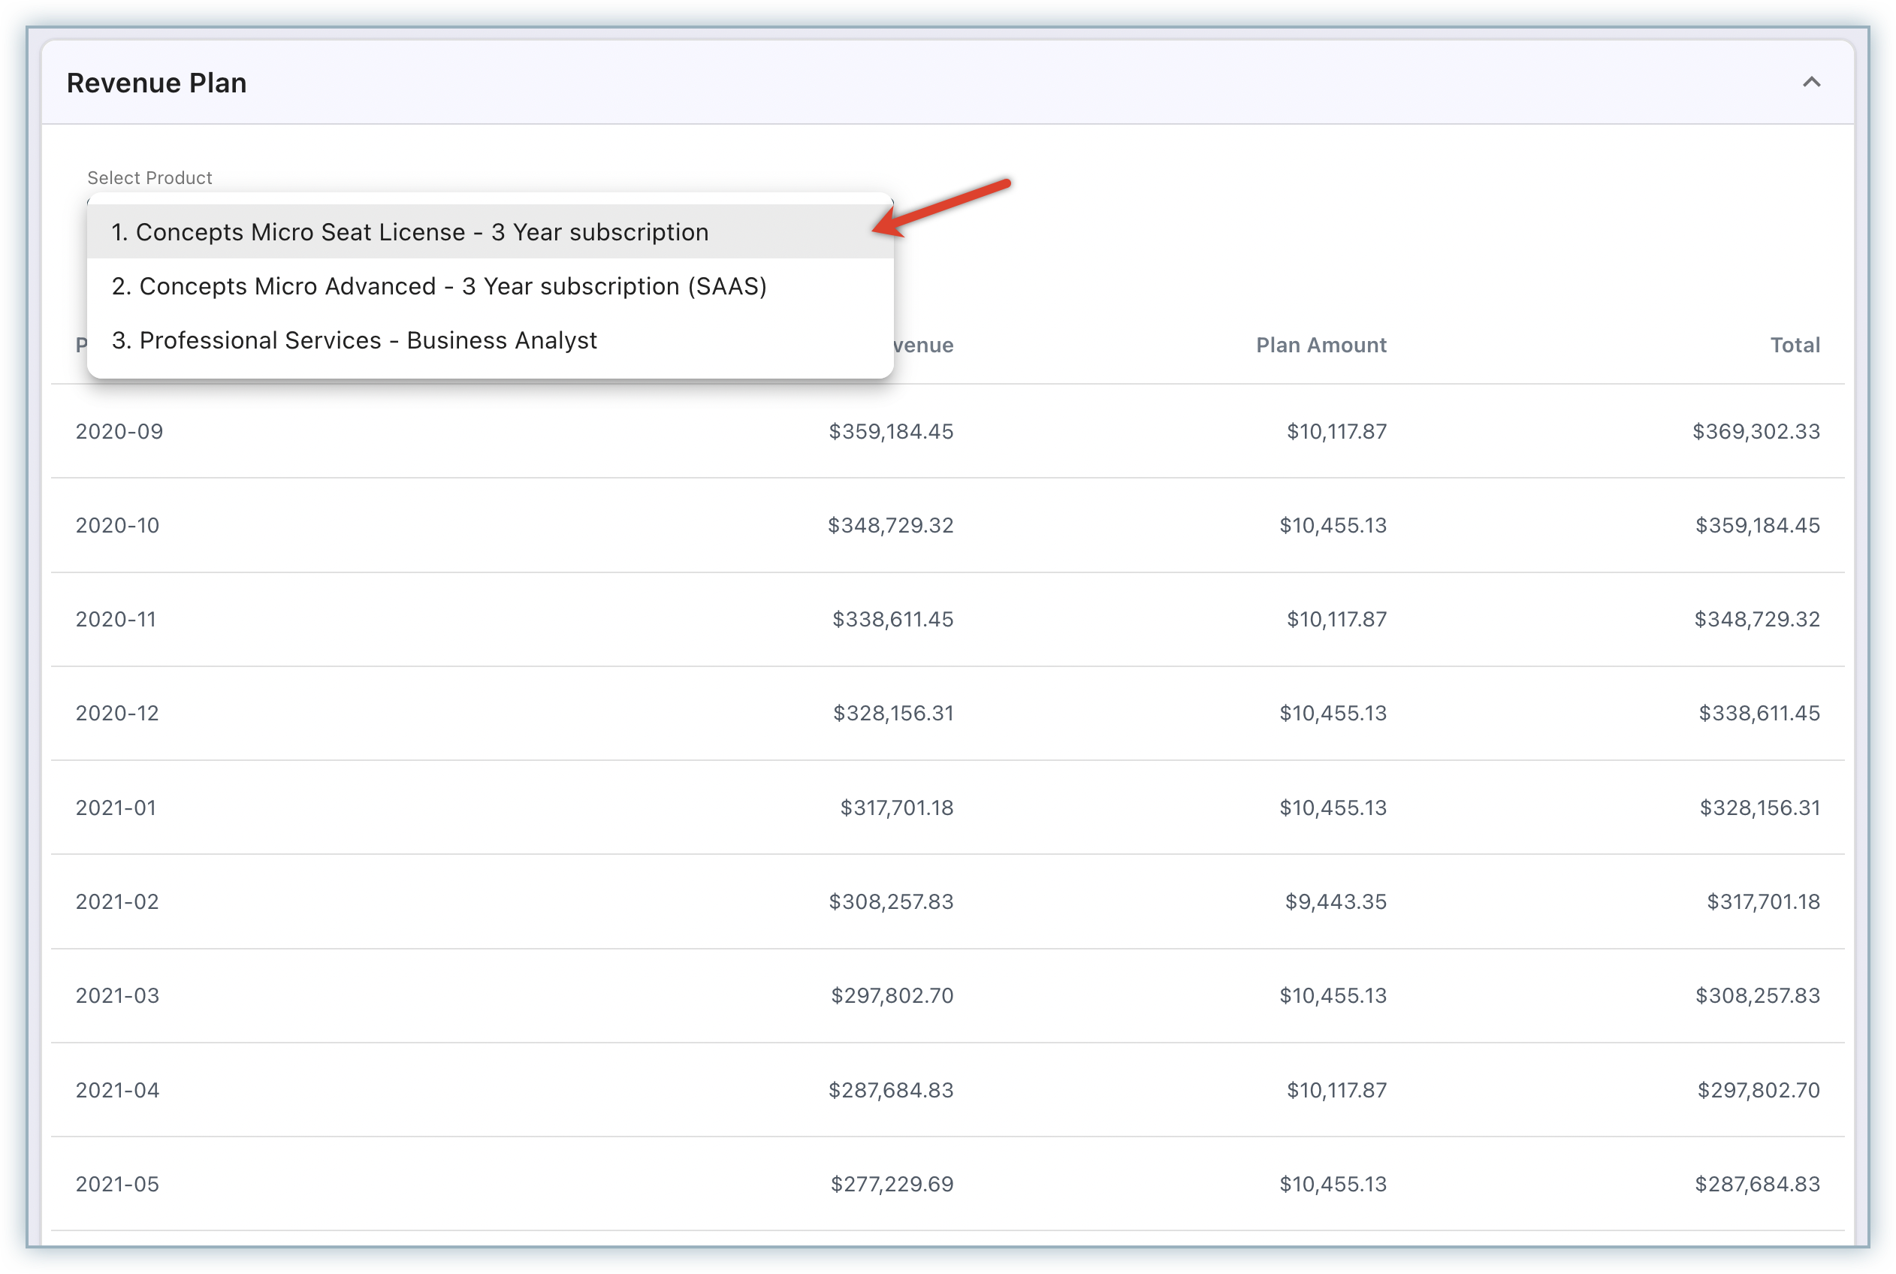Click the $317,701.18 total in 2021-02 row

point(1763,902)
